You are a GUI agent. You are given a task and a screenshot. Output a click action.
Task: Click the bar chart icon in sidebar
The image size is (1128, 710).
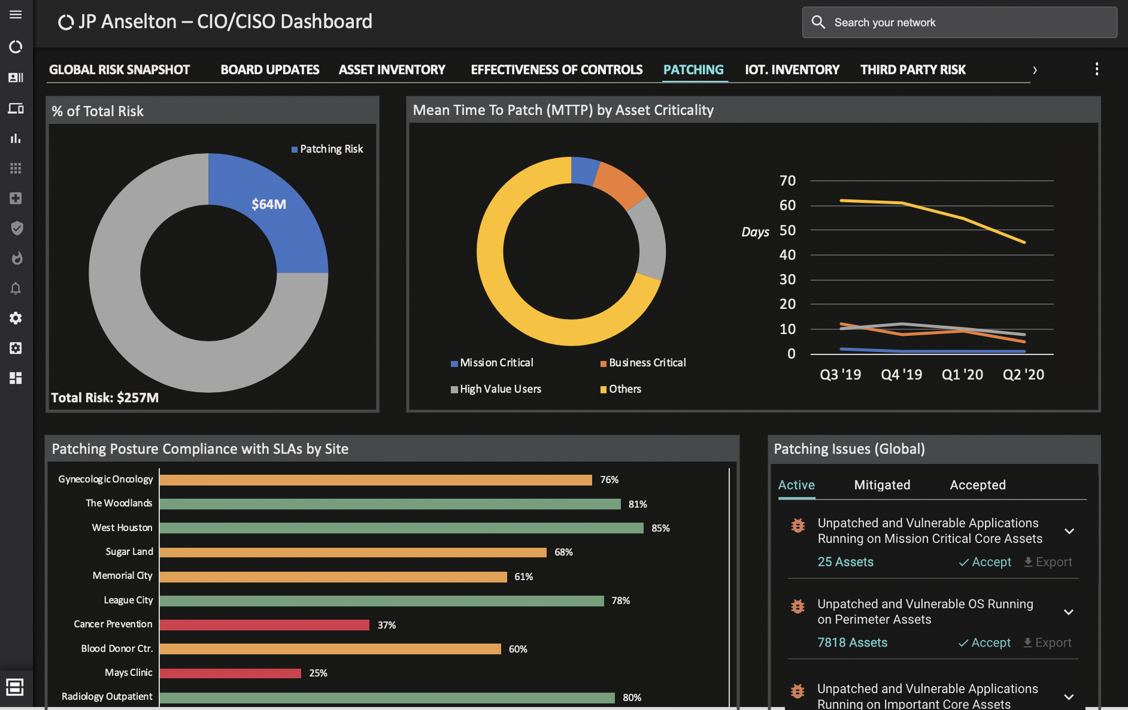point(16,138)
